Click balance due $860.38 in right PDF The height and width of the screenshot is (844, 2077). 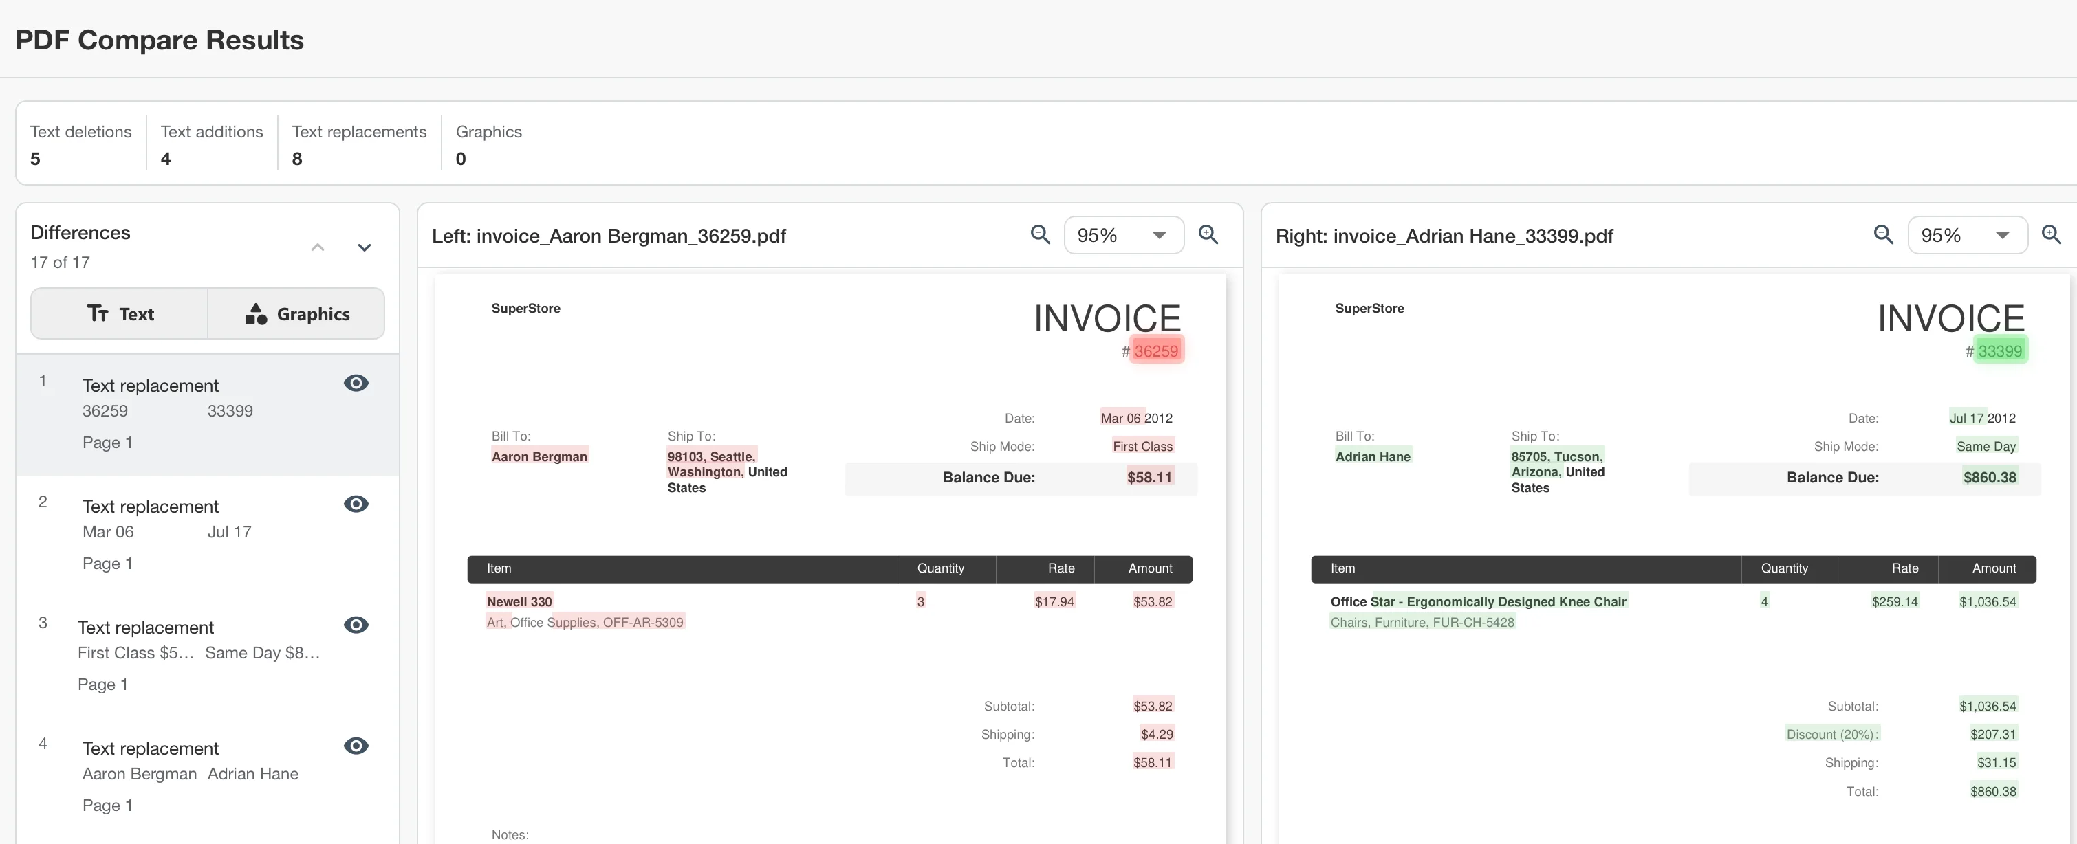click(1989, 477)
